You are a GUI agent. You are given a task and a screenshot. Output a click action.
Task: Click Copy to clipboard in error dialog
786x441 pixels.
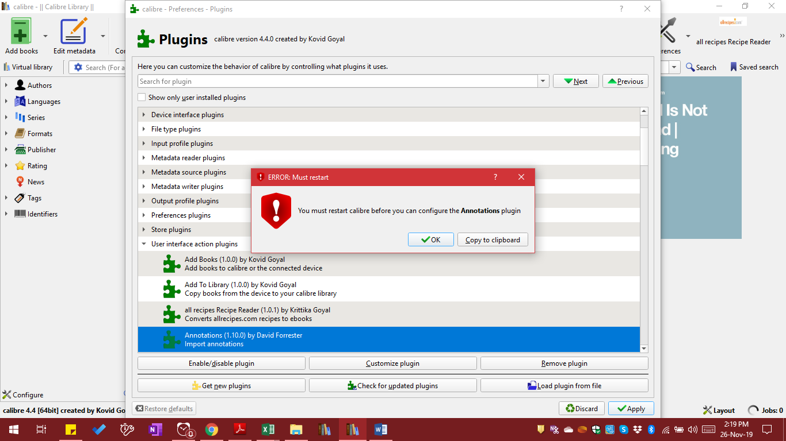click(493, 239)
